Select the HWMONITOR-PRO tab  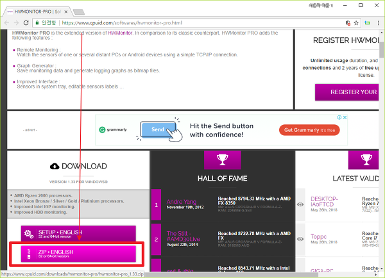pos(37,12)
